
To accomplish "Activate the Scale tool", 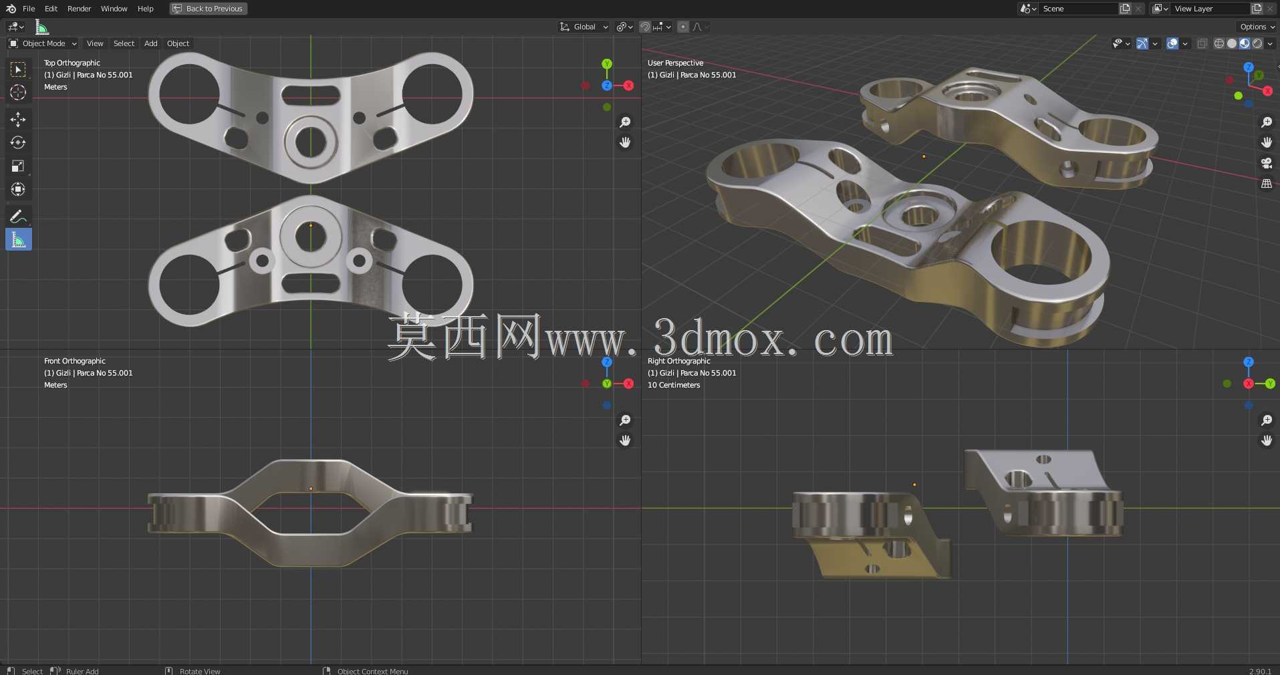I will pyautogui.click(x=18, y=166).
